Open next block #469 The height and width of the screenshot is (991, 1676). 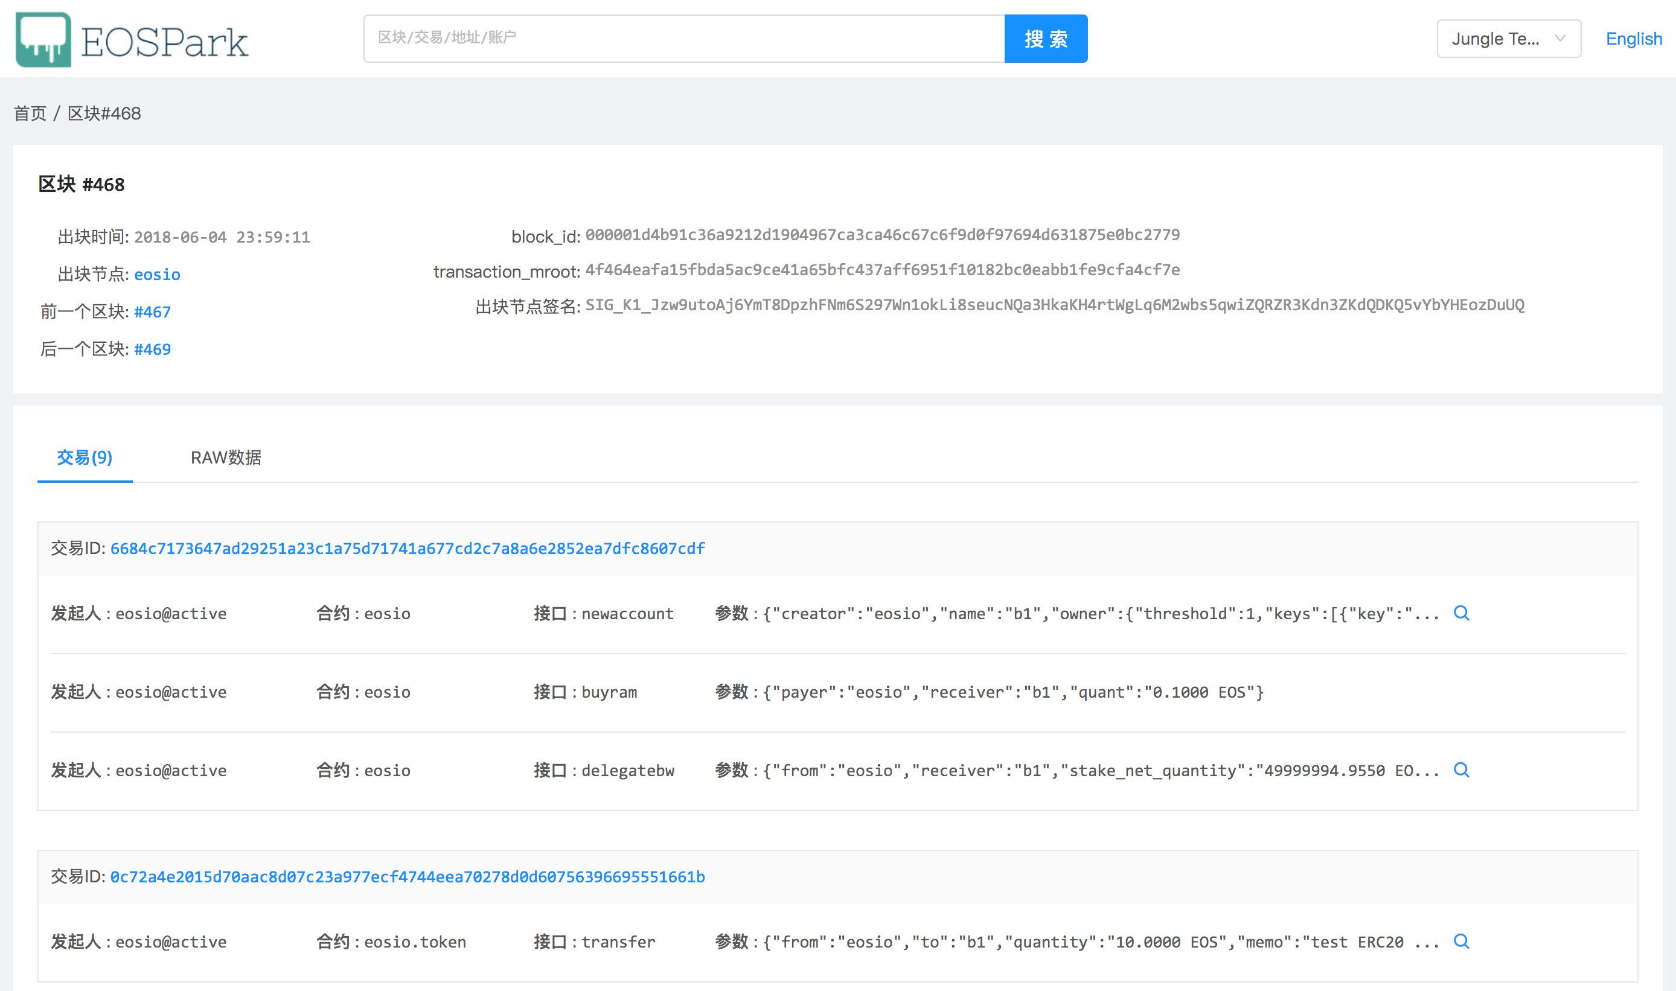[x=152, y=349]
